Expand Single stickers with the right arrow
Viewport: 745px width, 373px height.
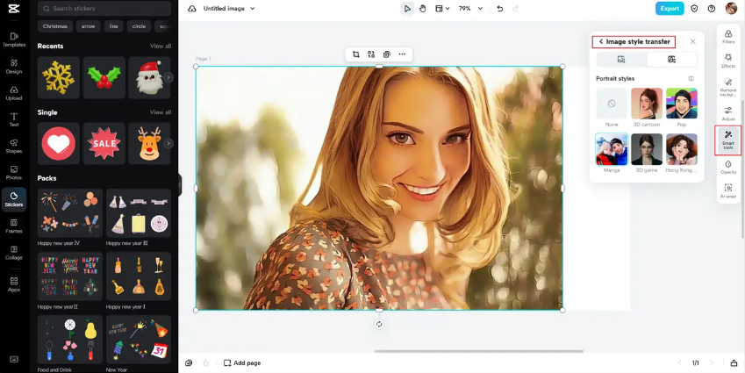(168, 143)
